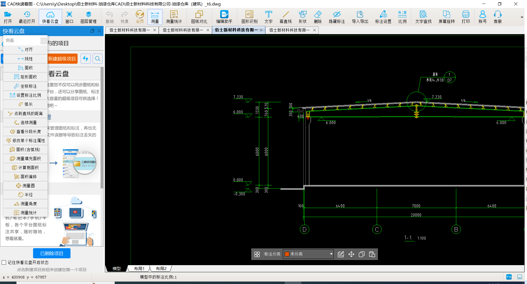The width and height of the screenshot is (527, 284).
Task: Click the 打印 print icon
Action: [466, 17]
